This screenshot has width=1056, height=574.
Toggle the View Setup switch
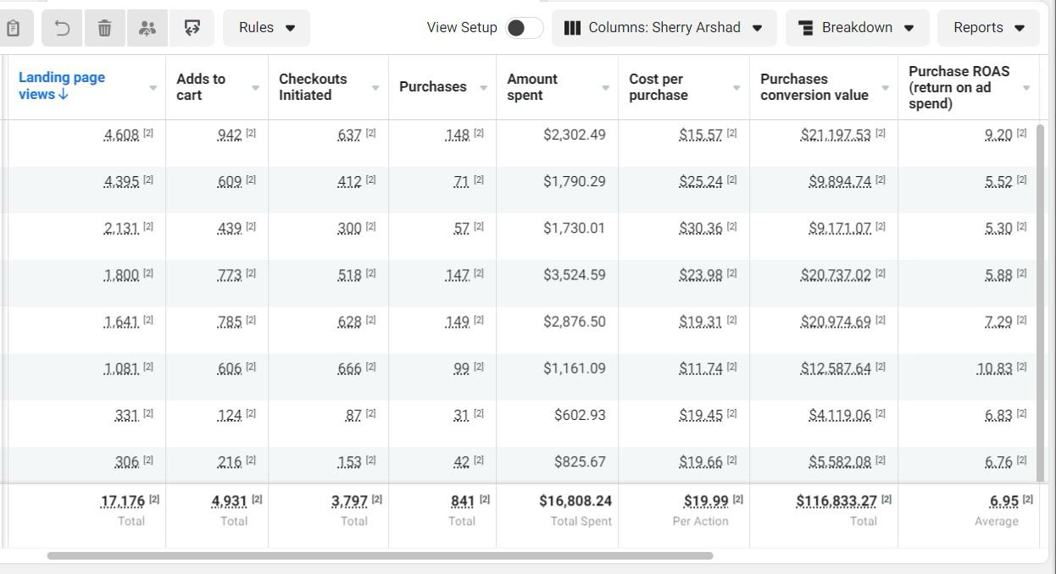pyautogui.click(x=525, y=28)
